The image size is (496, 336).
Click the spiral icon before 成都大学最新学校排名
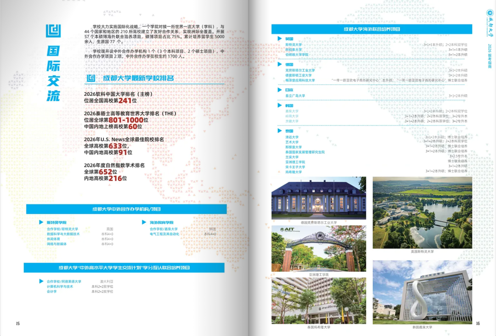point(91,78)
